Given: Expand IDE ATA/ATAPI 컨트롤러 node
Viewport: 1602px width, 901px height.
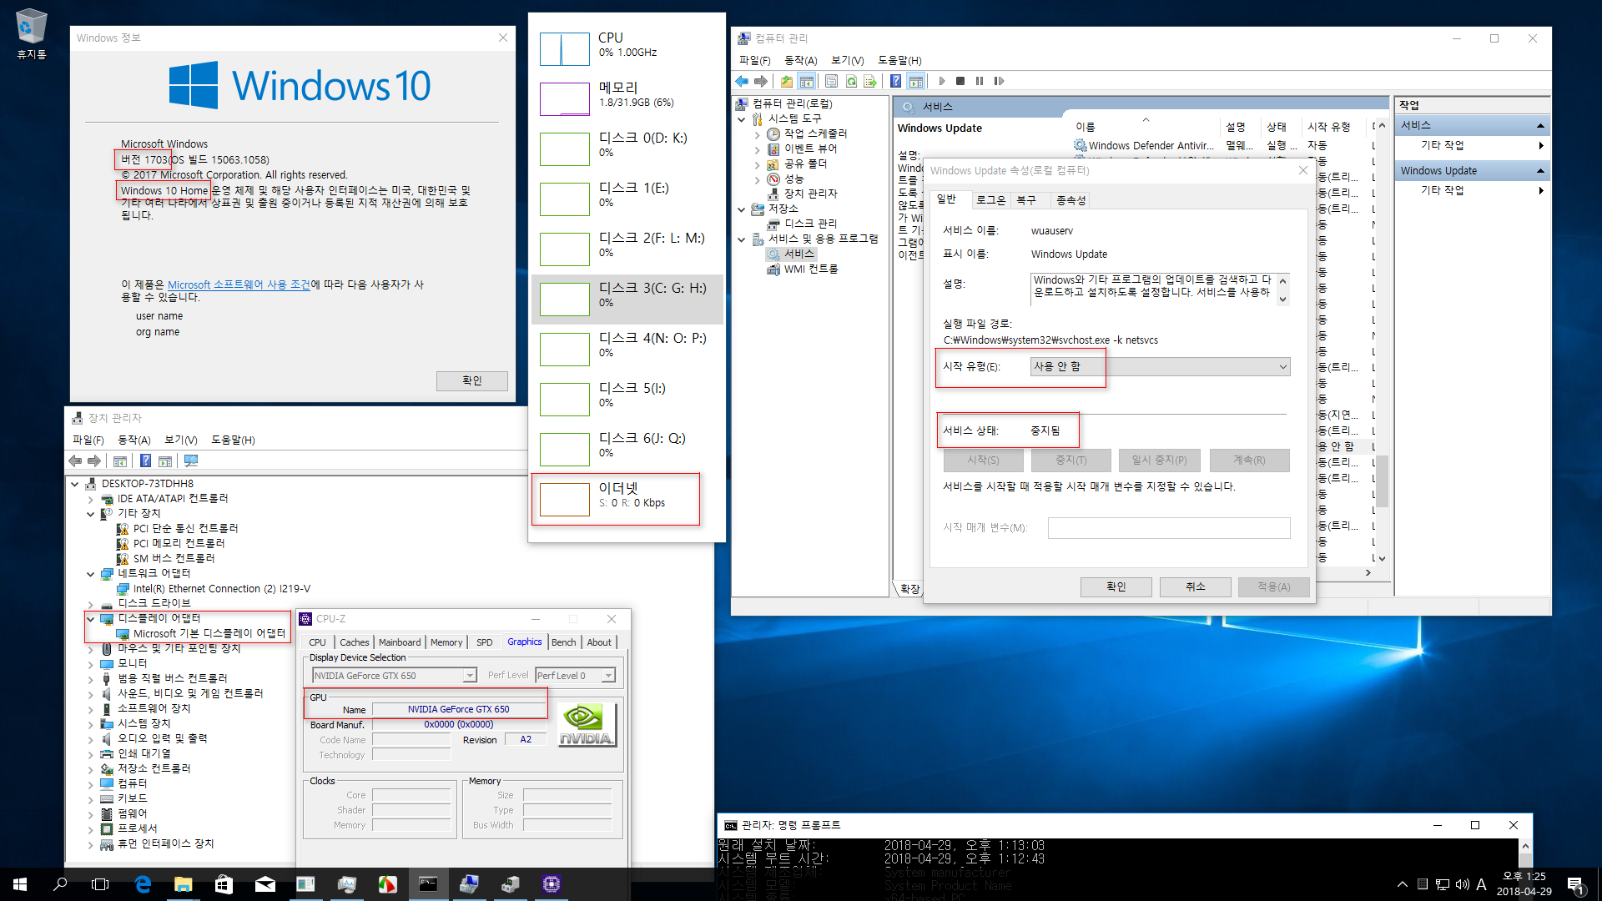Looking at the screenshot, I should [x=90, y=499].
